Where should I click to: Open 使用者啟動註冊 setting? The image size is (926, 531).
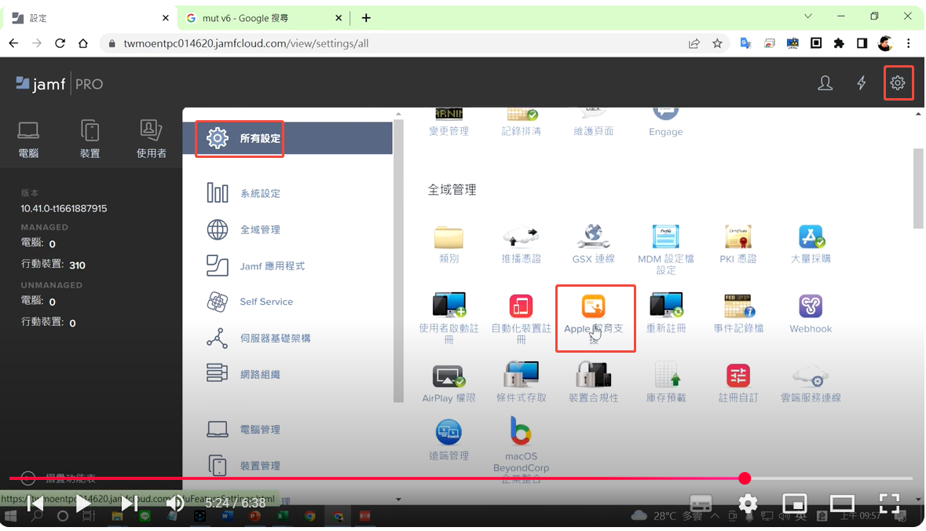click(x=448, y=306)
